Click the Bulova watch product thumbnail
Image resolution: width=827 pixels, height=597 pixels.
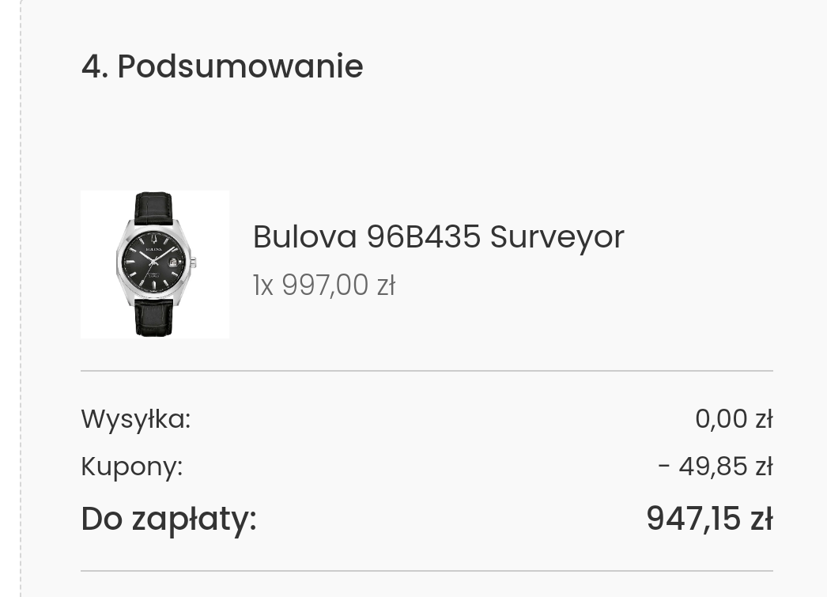154,264
